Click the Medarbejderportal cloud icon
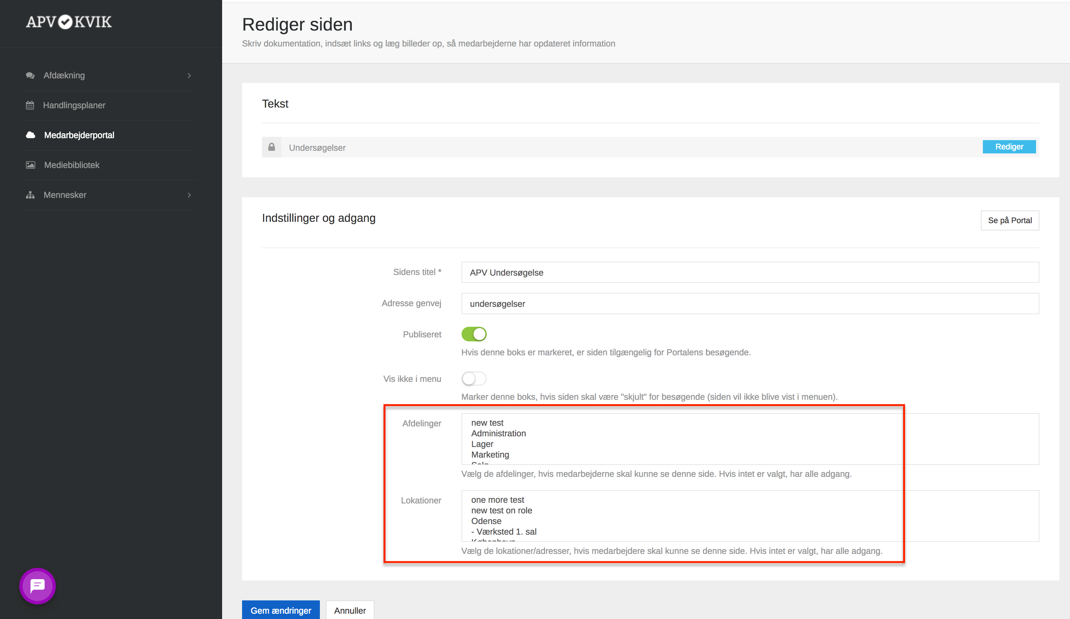The width and height of the screenshot is (1070, 619). (x=31, y=135)
